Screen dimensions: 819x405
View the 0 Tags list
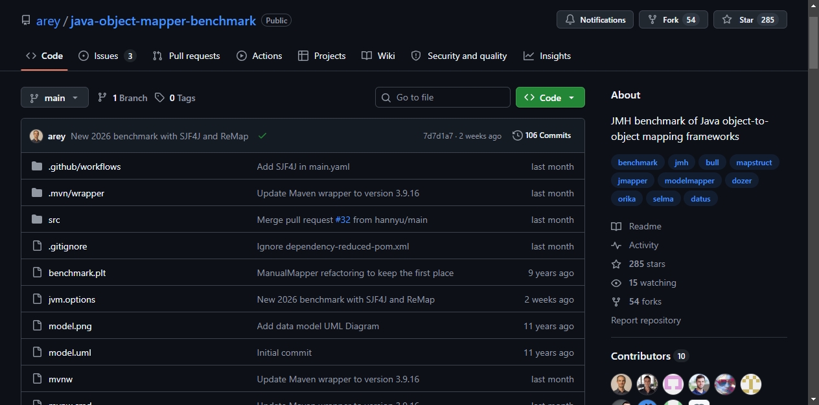tap(175, 98)
